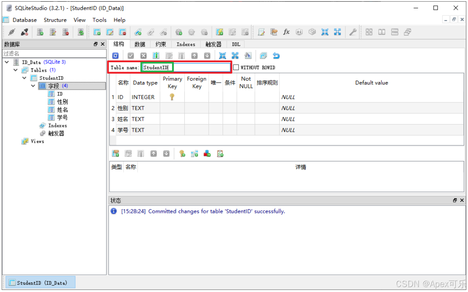Open the extension manager brick icon
The width and height of the screenshot is (468, 292).
point(312,32)
